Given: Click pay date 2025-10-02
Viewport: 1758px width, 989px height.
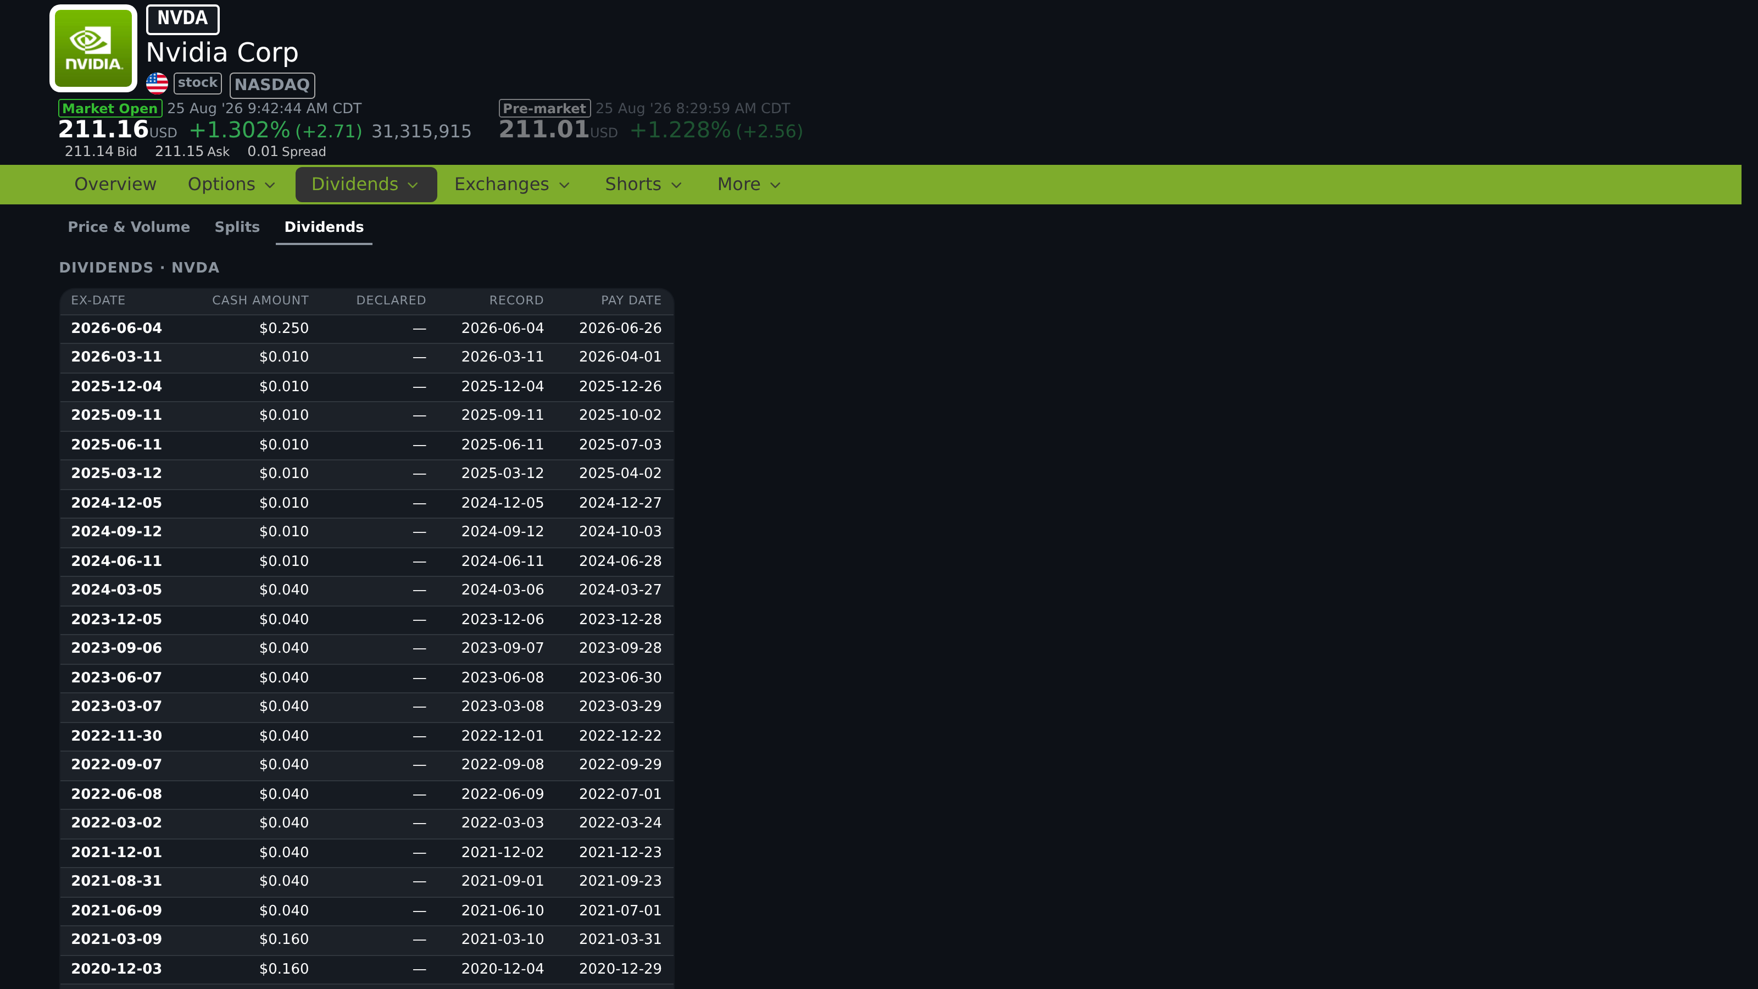Looking at the screenshot, I should pos(620,415).
